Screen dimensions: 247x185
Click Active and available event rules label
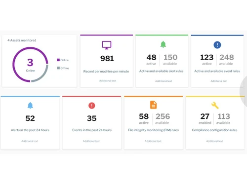[217, 71]
